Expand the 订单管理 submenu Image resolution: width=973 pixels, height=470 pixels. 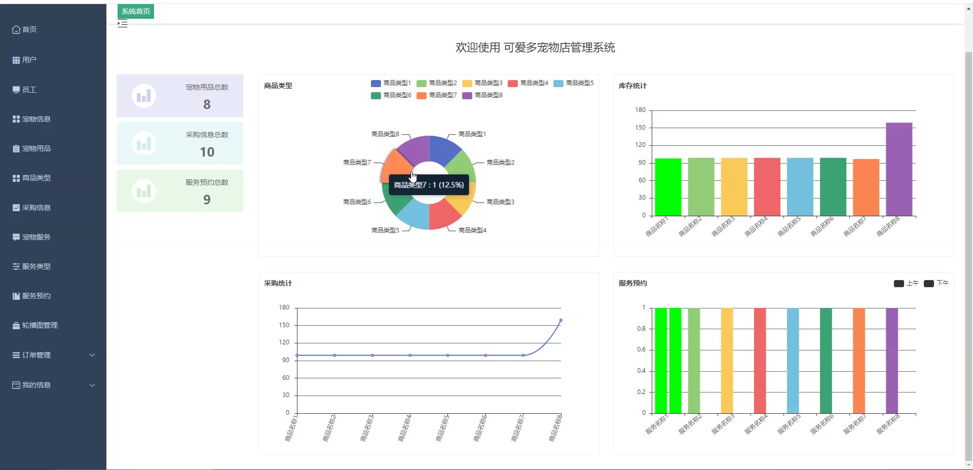click(53, 355)
